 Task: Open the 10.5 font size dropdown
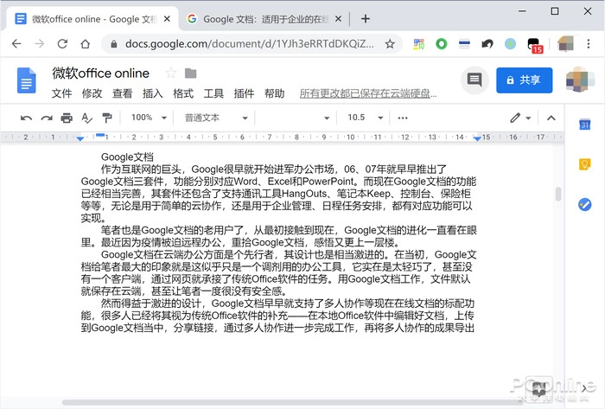pos(362,118)
